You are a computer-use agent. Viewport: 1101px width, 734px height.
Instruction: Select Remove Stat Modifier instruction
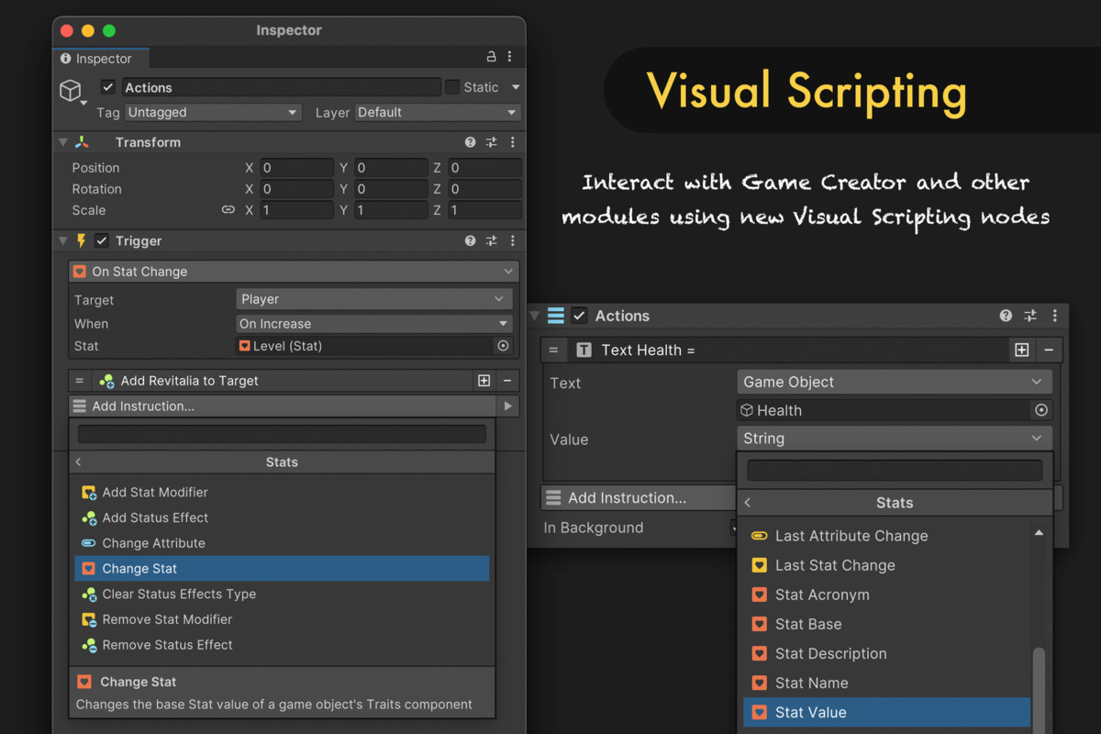tap(282, 619)
